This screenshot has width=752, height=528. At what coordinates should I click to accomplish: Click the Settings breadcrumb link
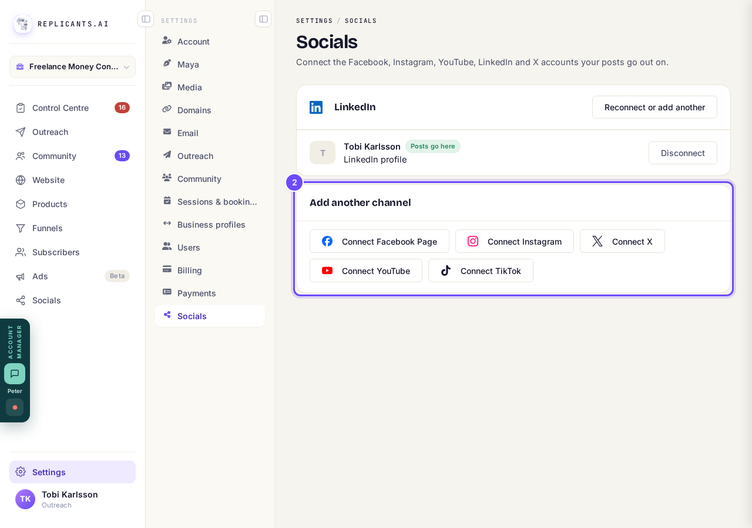coord(314,21)
